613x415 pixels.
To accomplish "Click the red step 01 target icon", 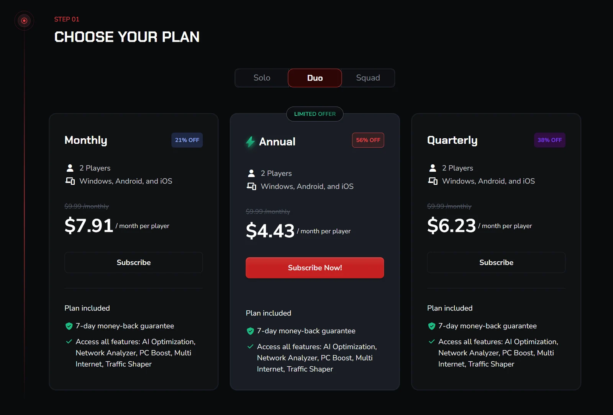I will coord(24,21).
